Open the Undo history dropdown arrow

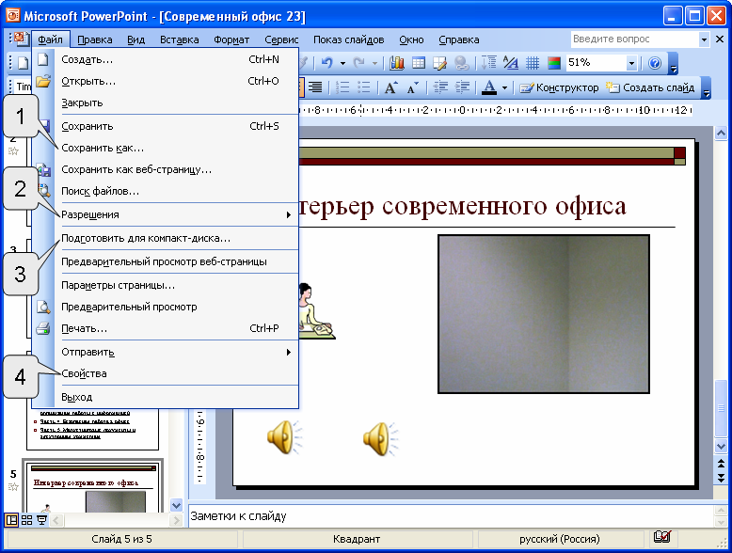[342, 63]
